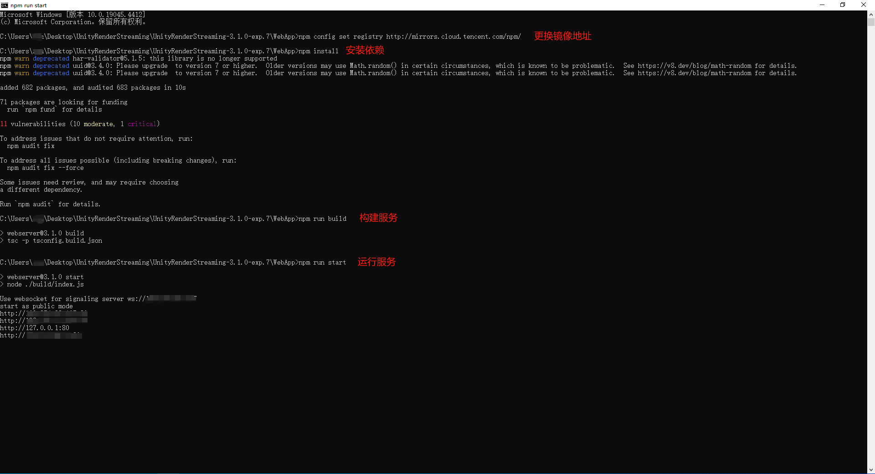Click the "node ./build/index.js" line
The width and height of the screenshot is (875, 474).
tap(45, 284)
